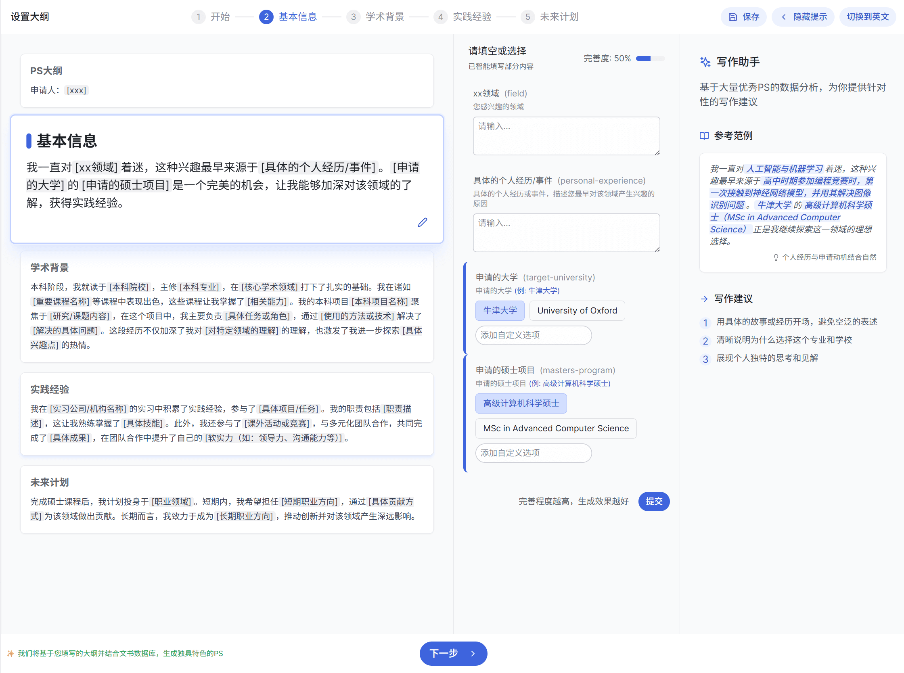Viewport: 904px width, 673px height.
Task: Click the 完善度 progress bar
Action: [x=650, y=59]
